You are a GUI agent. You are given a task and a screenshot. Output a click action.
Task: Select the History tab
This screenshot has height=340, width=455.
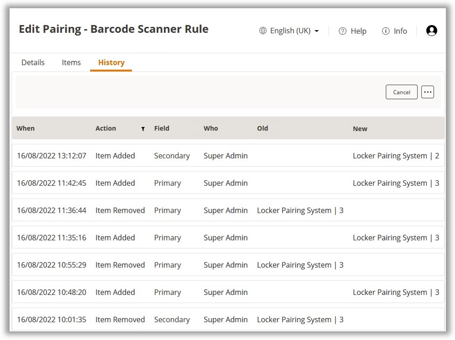pos(111,63)
